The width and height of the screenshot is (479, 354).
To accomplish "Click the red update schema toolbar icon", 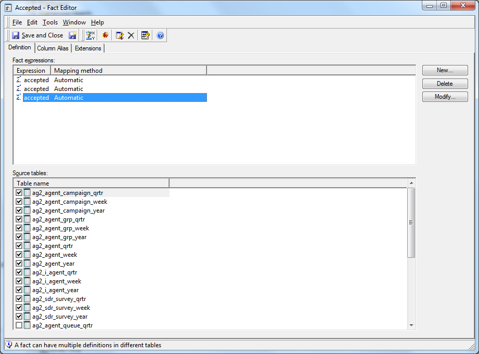I will pyautogui.click(x=106, y=35).
